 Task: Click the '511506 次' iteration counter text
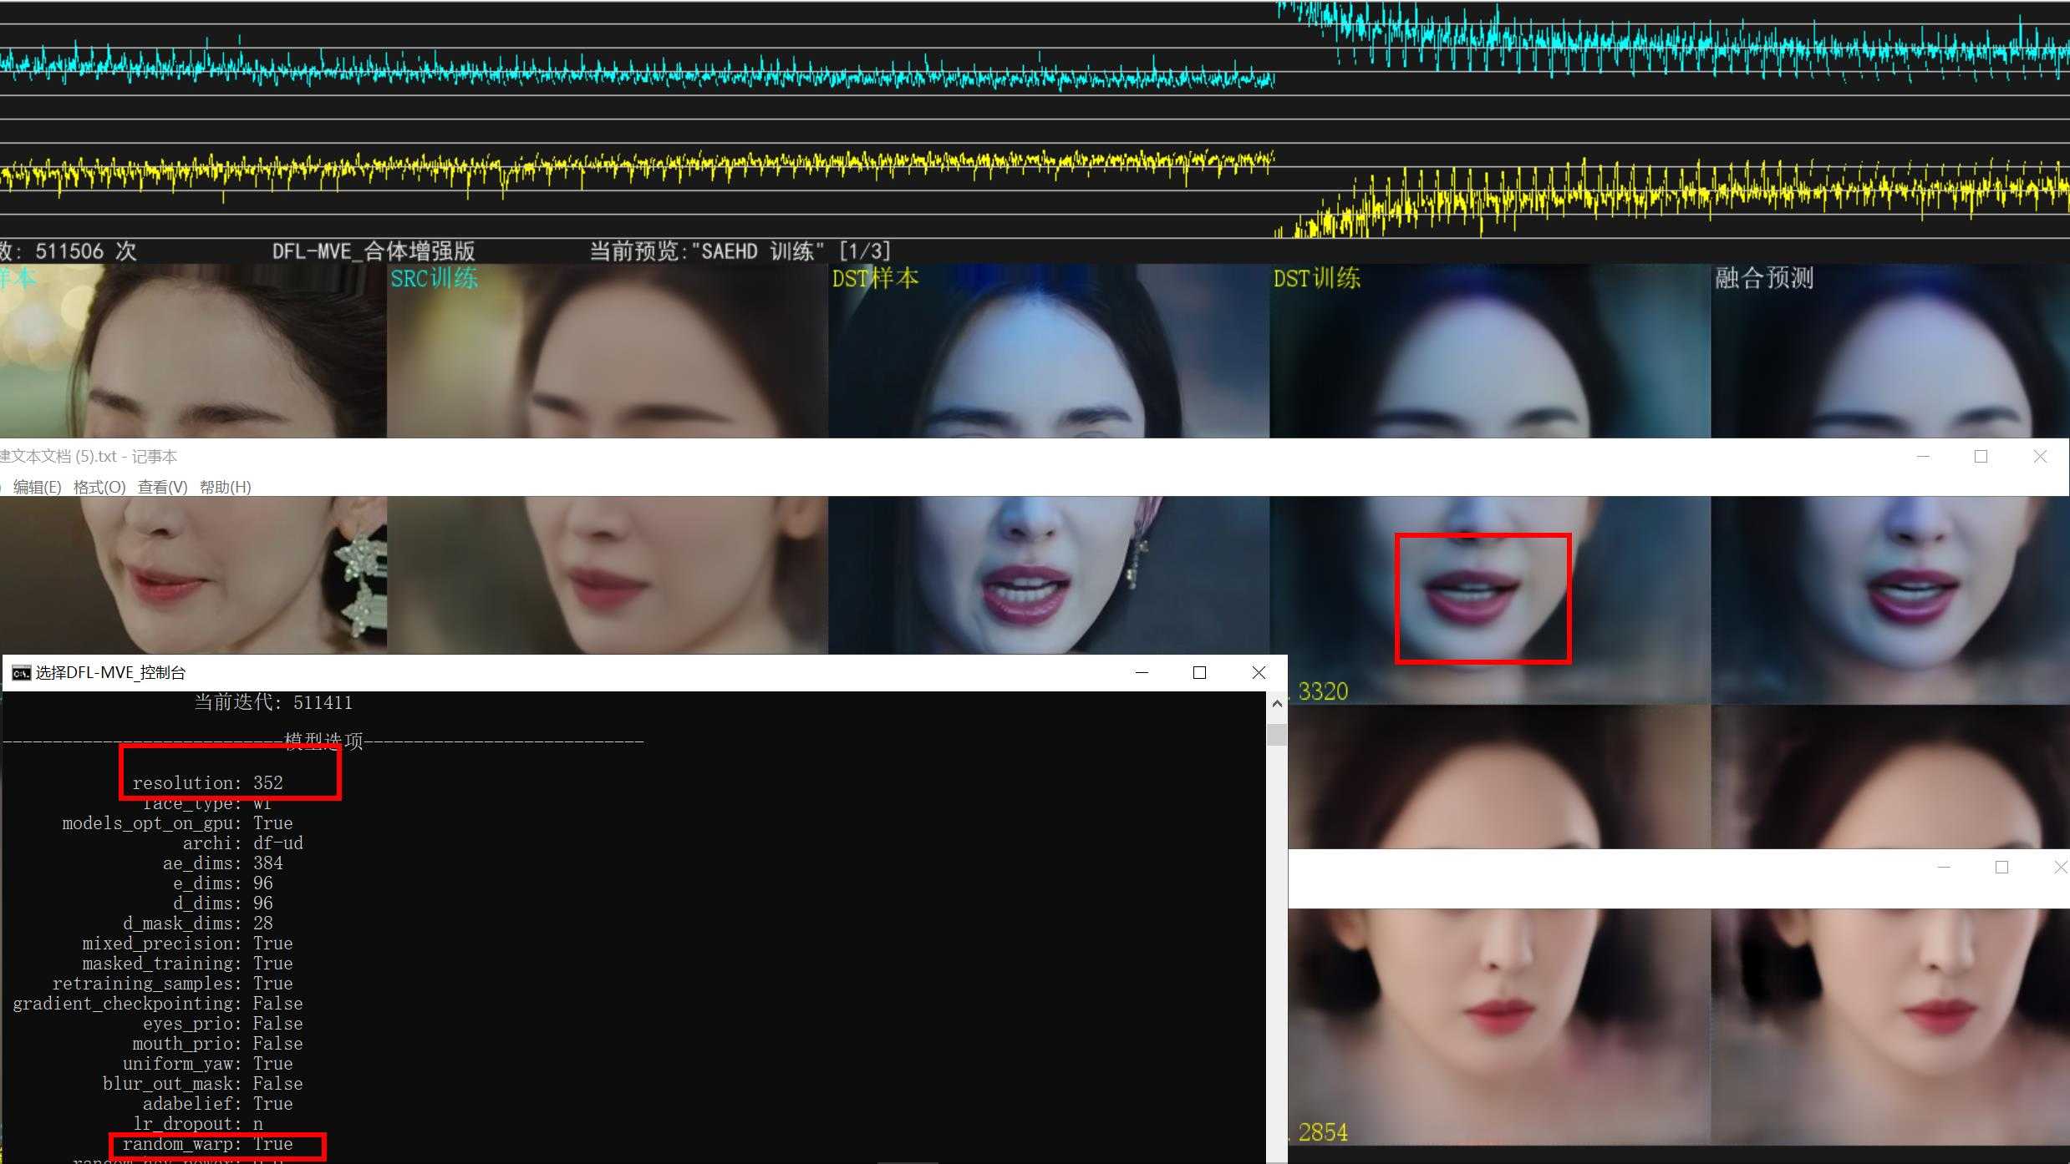pyautogui.click(x=85, y=251)
